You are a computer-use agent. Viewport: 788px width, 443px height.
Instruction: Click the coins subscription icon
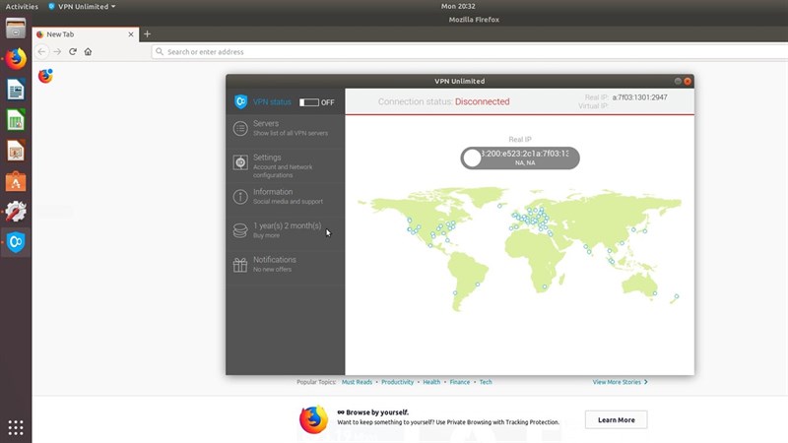[240, 230]
